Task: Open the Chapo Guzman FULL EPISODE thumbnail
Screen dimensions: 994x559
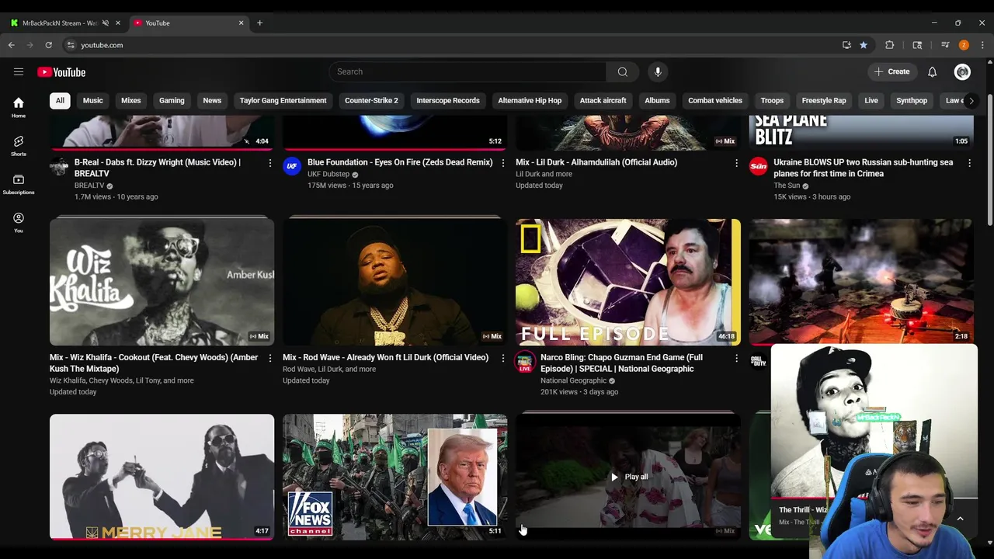Action: (x=627, y=282)
